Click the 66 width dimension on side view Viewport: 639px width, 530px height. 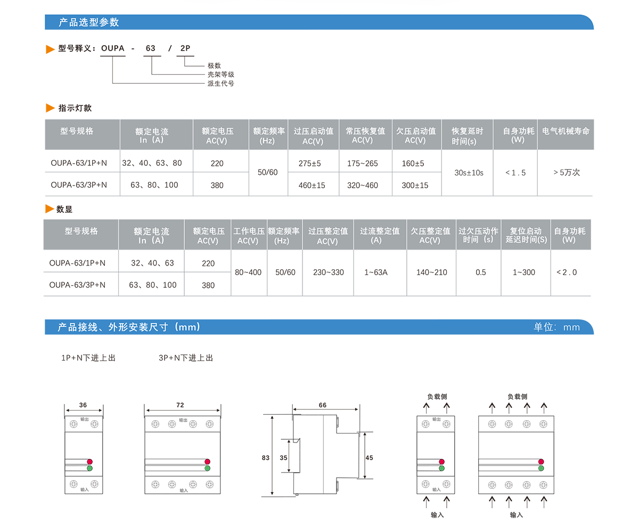click(323, 405)
